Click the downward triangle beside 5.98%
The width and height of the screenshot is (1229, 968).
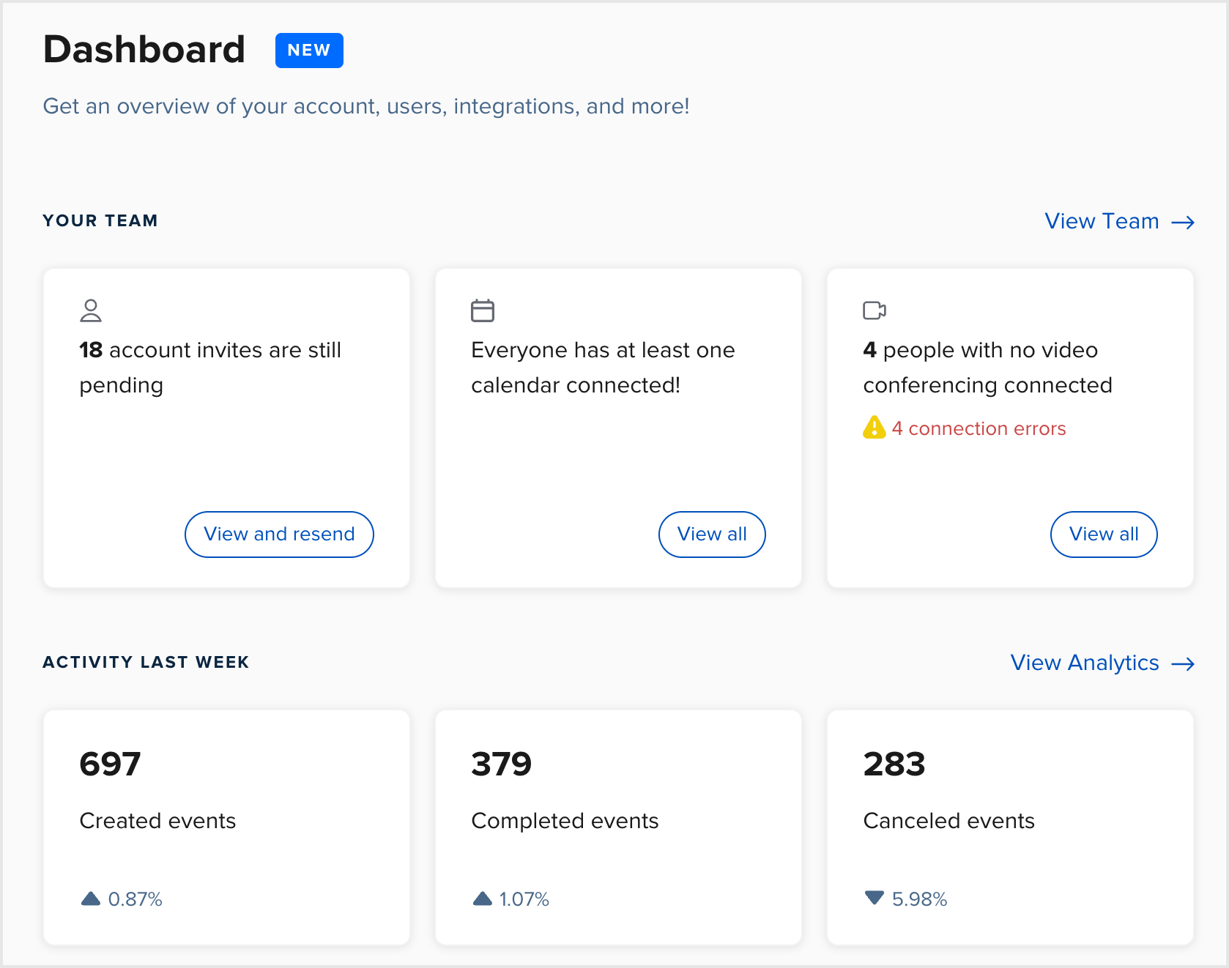[874, 899]
